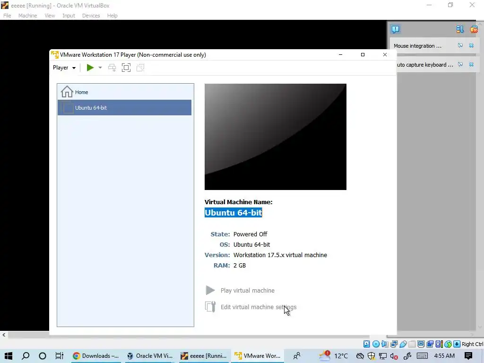This screenshot has width=484, height=363.
Task: Click the keyboard capture arrow status icon
Action: [457, 344]
